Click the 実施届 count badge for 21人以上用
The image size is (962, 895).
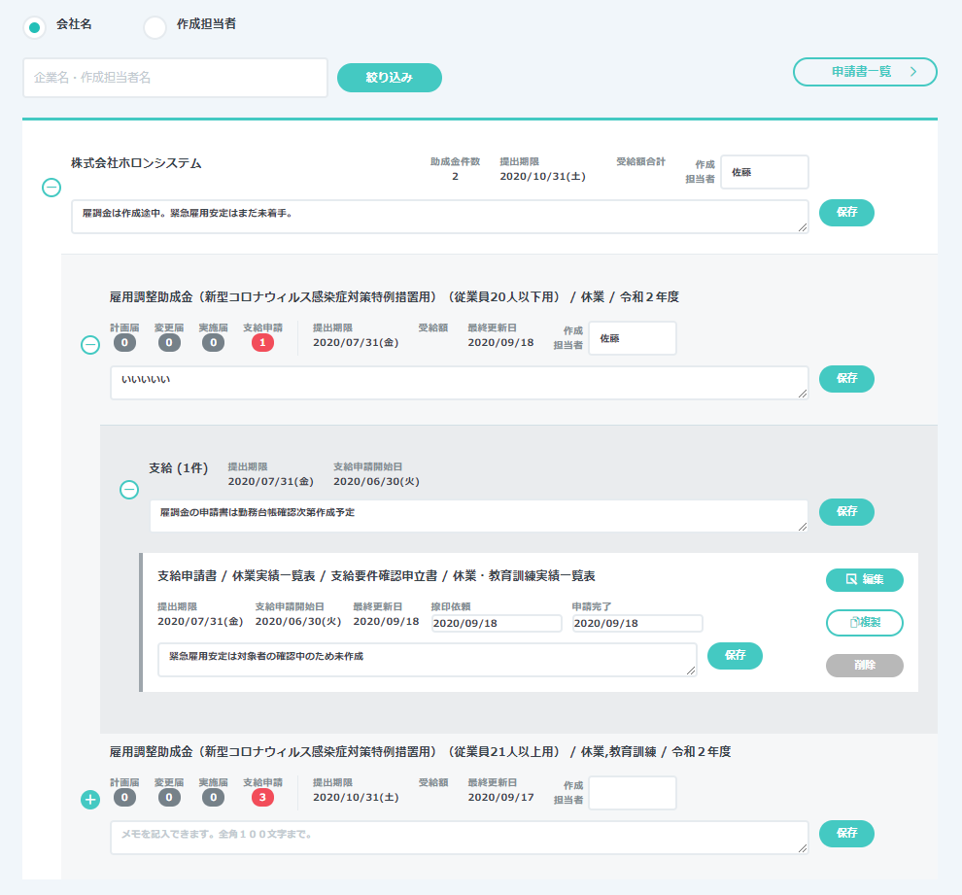pyautogui.click(x=212, y=798)
